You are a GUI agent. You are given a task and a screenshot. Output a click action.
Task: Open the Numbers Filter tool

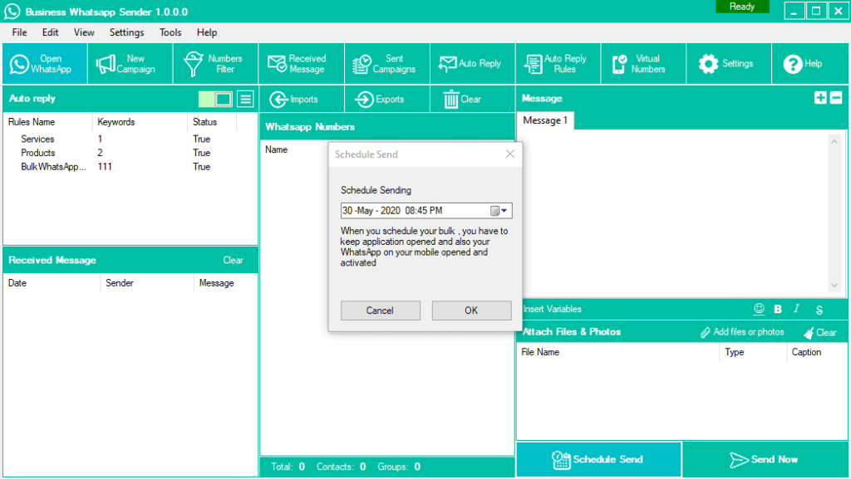pos(214,64)
